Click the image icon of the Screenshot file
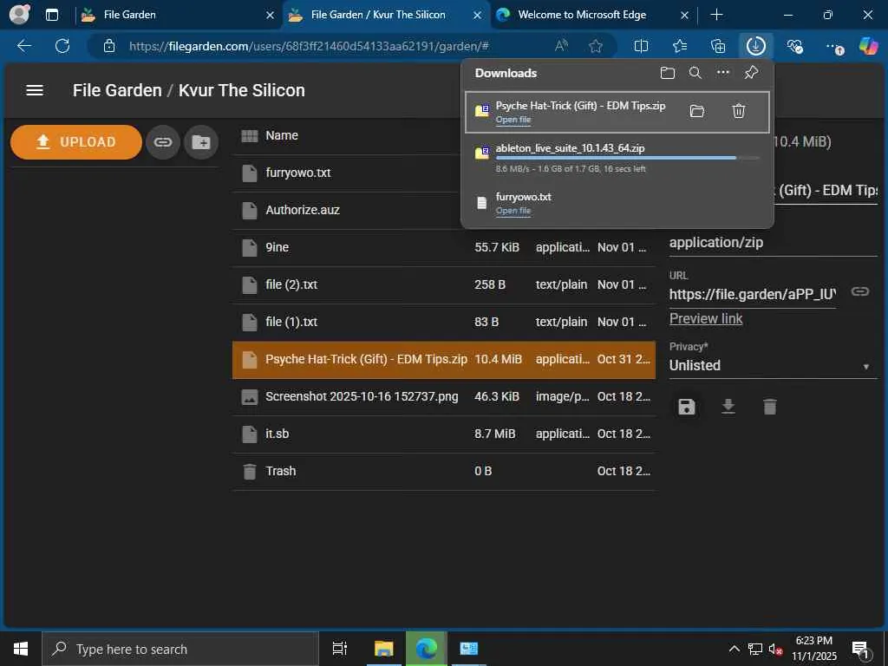Image resolution: width=888 pixels, height=666 pixels. pyautogui.click(x=250, y=397)
